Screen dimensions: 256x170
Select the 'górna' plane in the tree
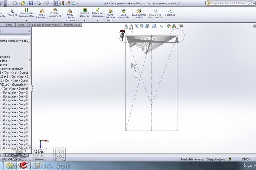(3, 61)
